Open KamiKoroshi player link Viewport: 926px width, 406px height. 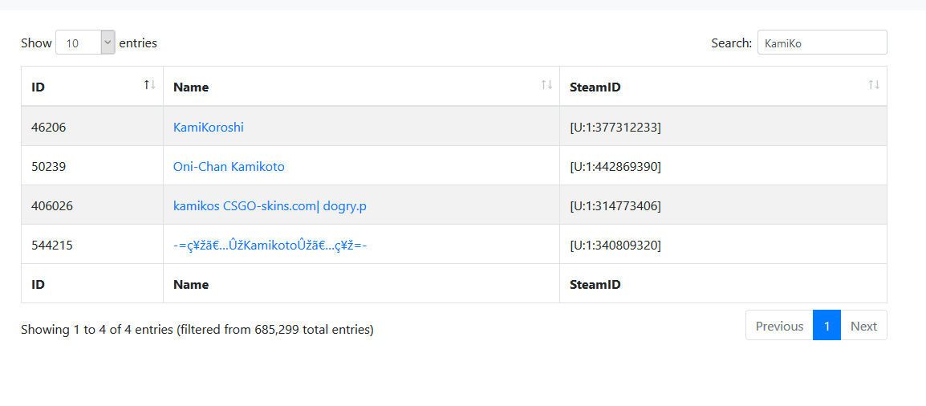[209, 127]
